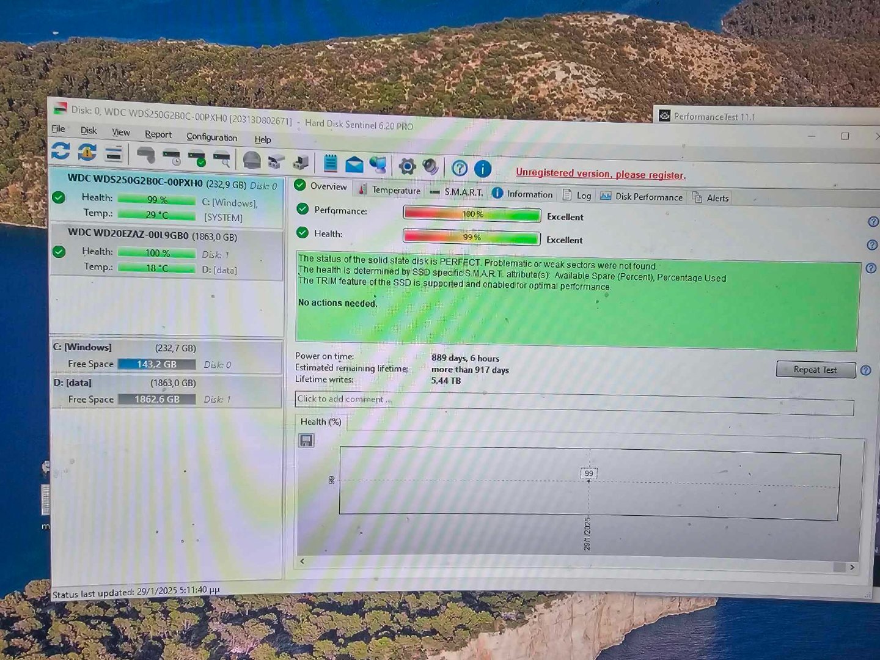Open the View menu
The width and height of the screenshot is (880, 660).
pos(121,132)
